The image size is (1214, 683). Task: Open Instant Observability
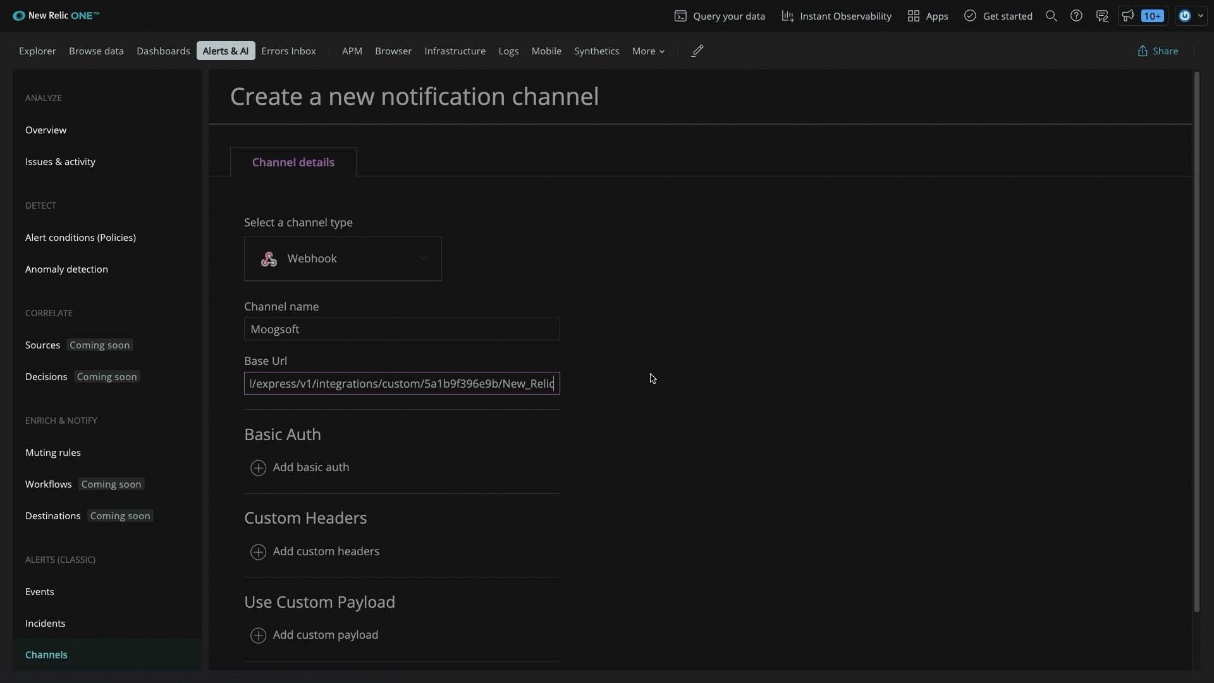pos(837,16)
